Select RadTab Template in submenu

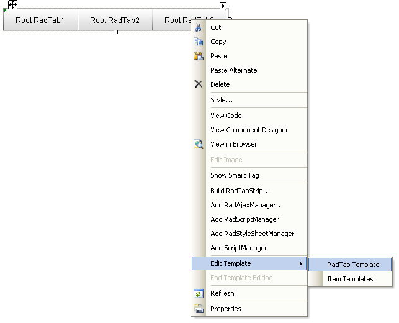point(350,265)
